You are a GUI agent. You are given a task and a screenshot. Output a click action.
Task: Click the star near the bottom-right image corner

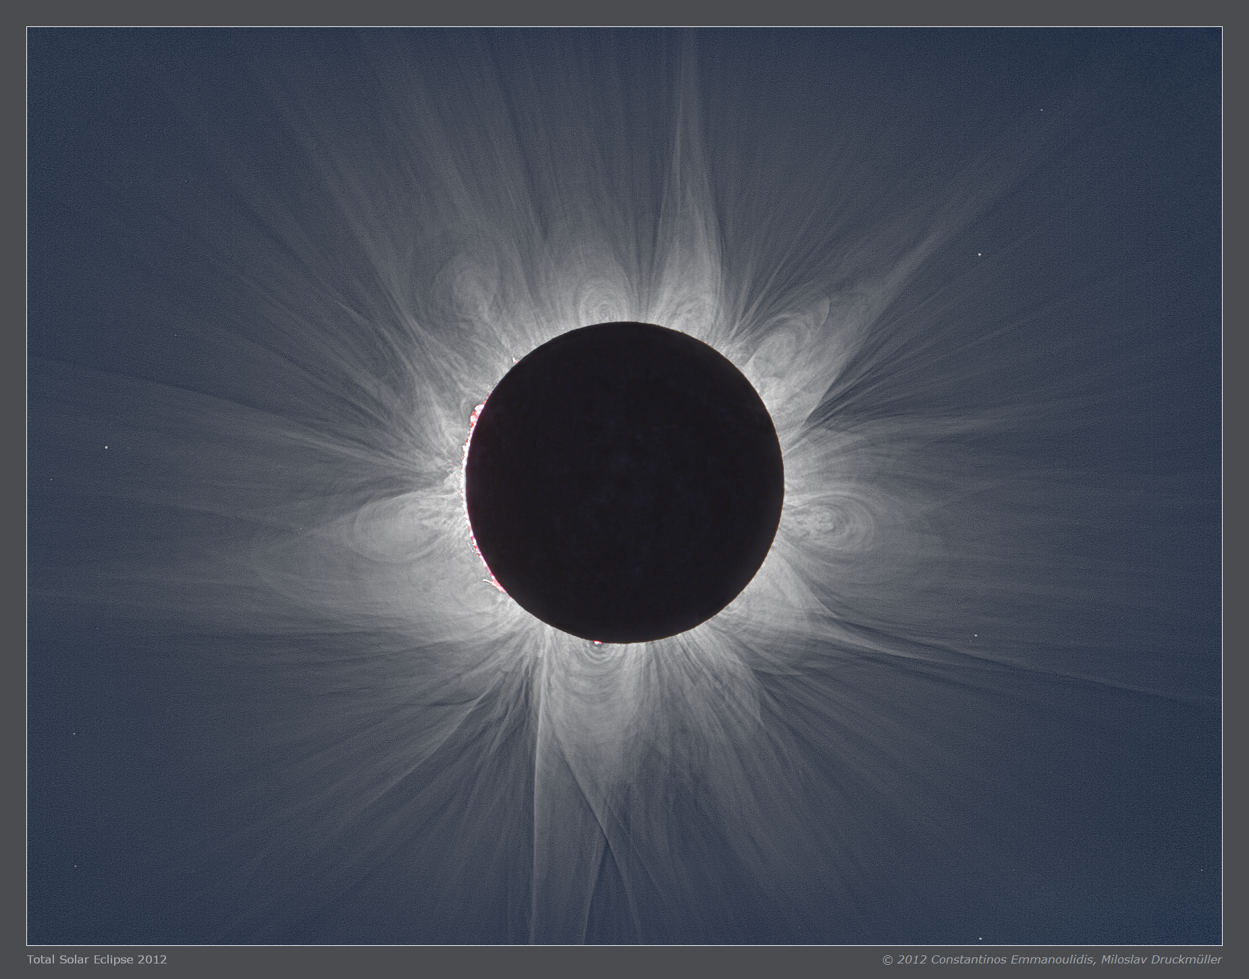980,938
